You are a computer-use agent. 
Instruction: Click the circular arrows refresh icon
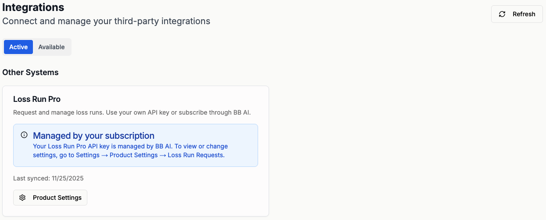pos(502,14)
